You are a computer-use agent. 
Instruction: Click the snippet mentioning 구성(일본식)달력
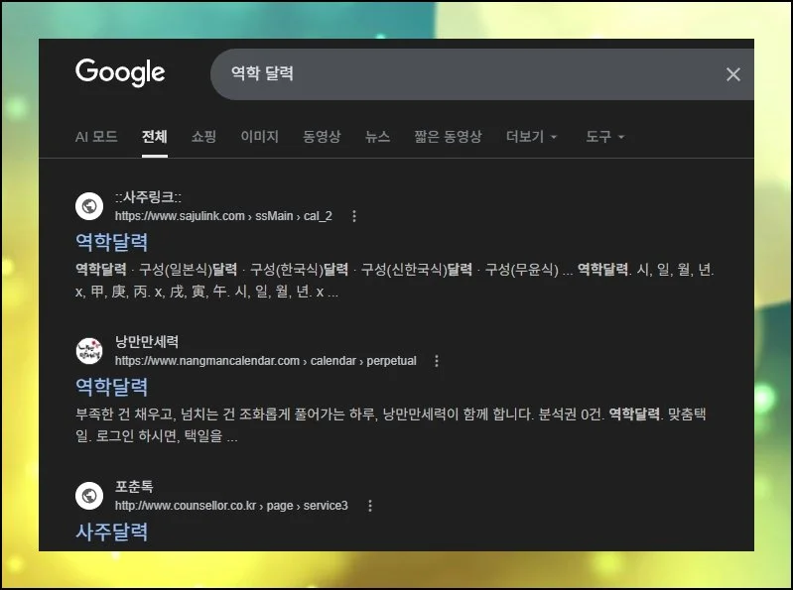[394, 281]
